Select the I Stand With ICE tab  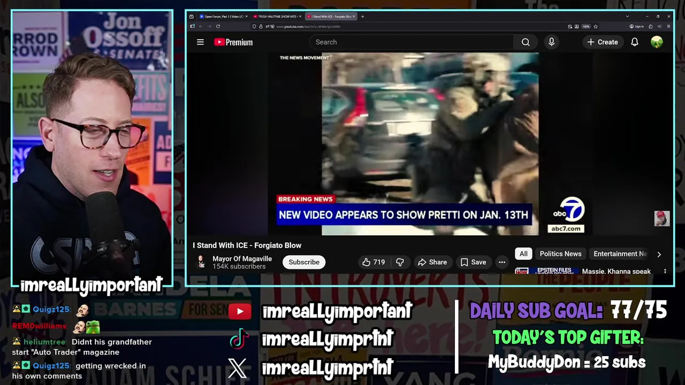click(331, 17)
